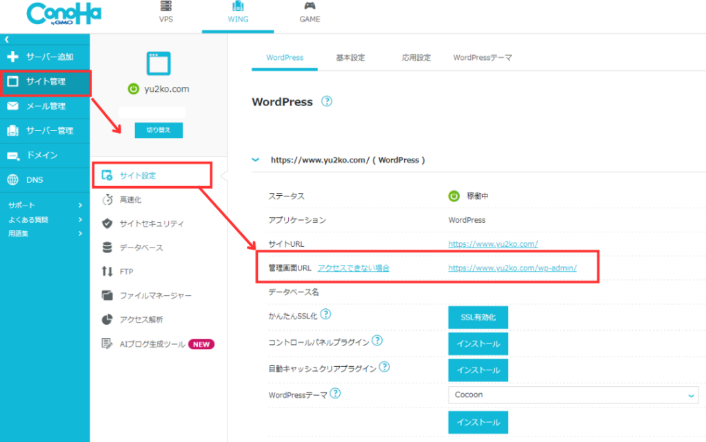Click the arrows icon for FTP
This screenshot has width=706, height=442.
click(107, 272)
